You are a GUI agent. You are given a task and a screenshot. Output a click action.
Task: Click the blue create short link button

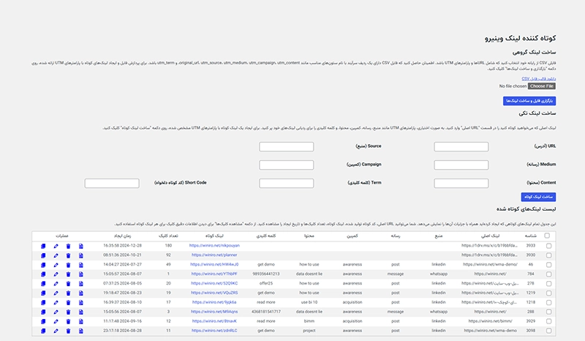click(538, 197)
